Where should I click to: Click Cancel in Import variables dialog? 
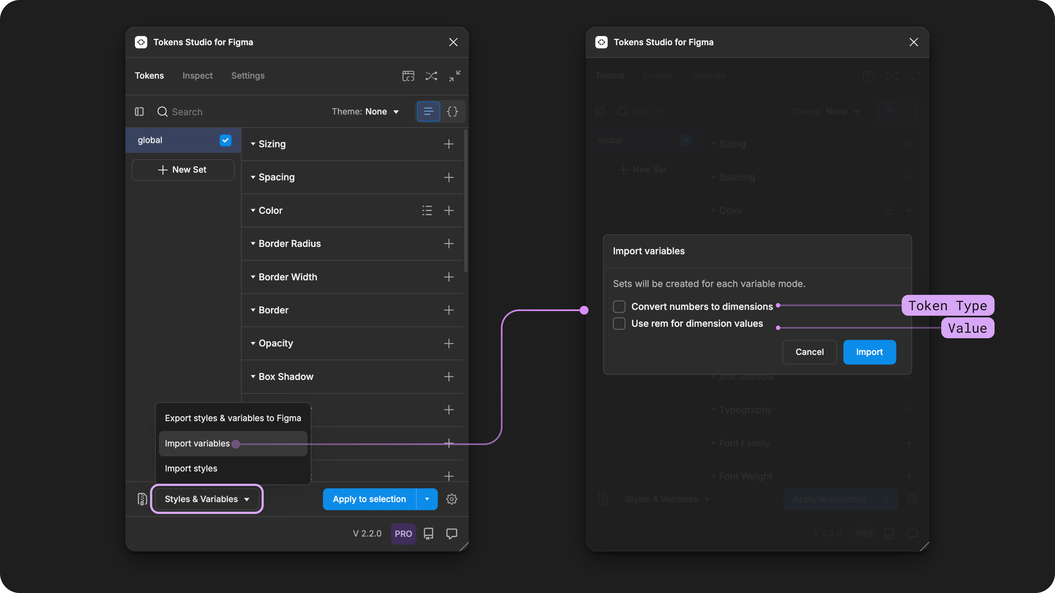[809, 352]
